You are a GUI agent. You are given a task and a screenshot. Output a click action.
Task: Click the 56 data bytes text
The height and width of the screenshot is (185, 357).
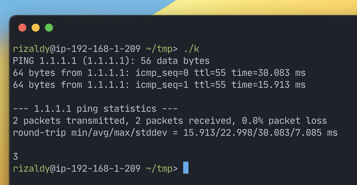tap(175, 61)
